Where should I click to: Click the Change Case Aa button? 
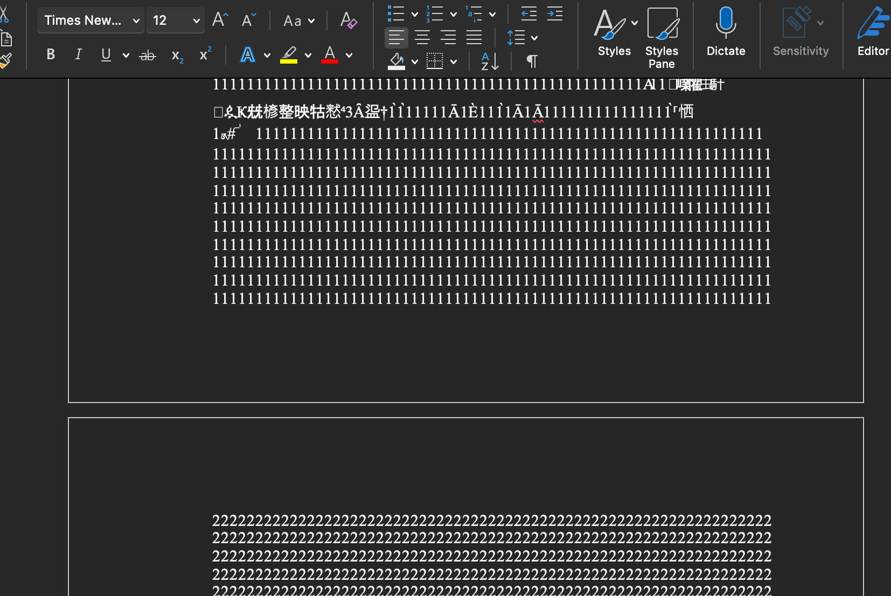[293, 21]
